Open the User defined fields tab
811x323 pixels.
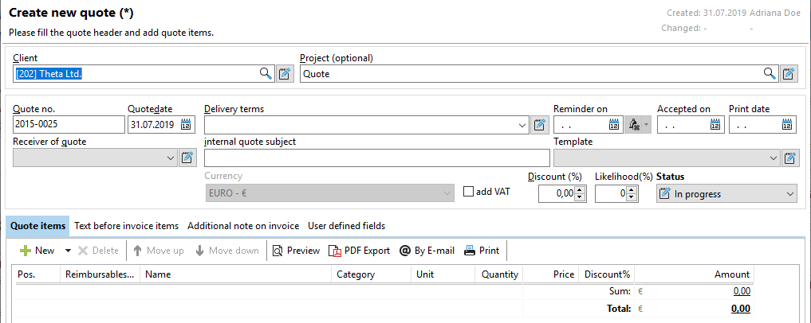345,226
